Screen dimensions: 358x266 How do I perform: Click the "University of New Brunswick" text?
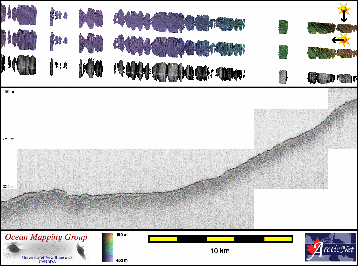pos(47,257)
